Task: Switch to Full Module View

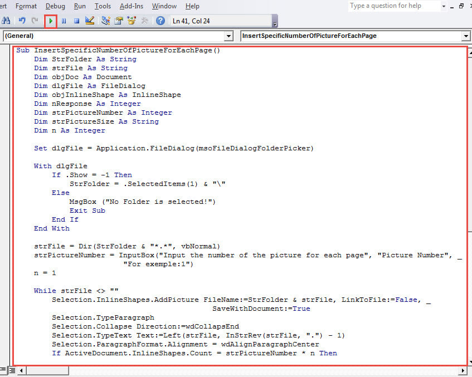Action: pyautogui.click(x=12, y=370)
